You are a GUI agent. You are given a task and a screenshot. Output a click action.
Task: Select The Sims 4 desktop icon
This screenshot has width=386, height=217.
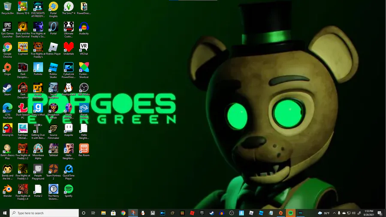point(69,9)
